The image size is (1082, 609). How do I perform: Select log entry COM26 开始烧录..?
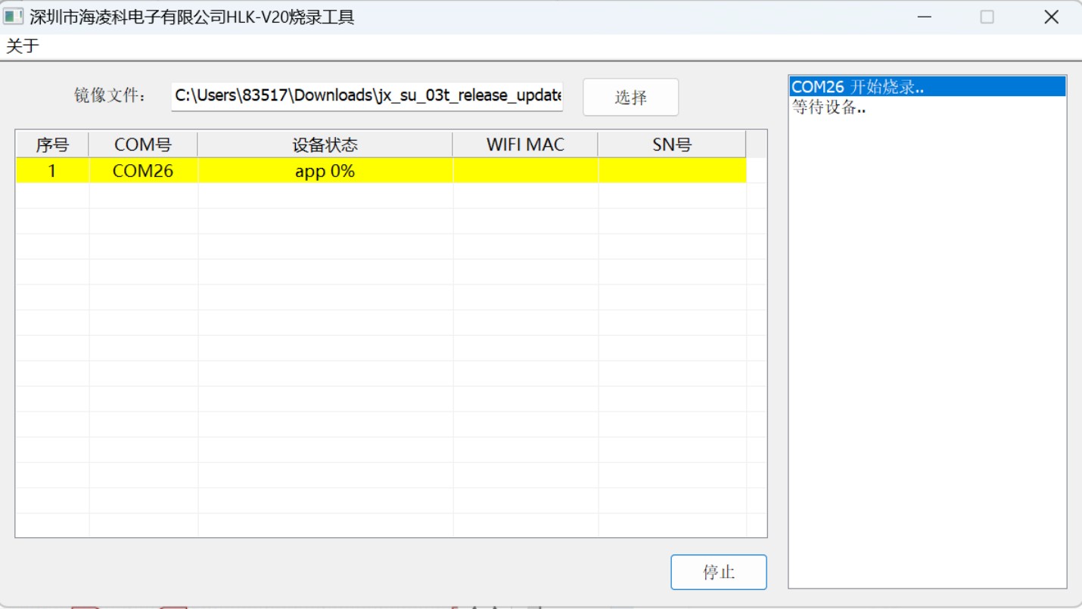928,87
